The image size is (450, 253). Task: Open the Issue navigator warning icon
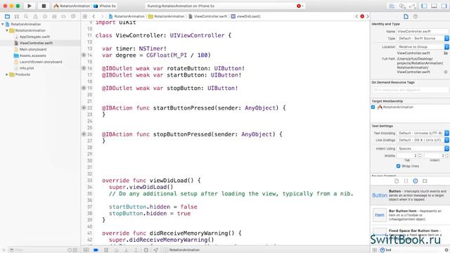[x=35, y=16]
